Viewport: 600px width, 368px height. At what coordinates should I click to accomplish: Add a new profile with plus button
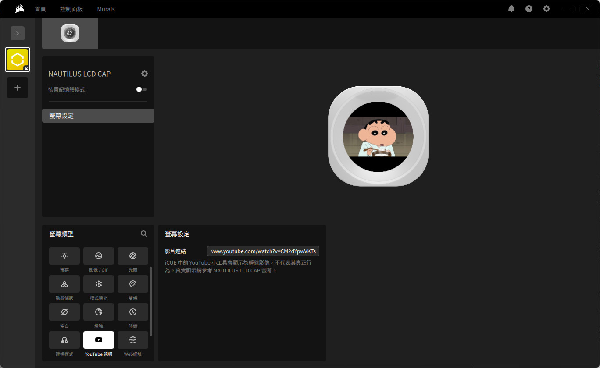(x=18, y=88)
